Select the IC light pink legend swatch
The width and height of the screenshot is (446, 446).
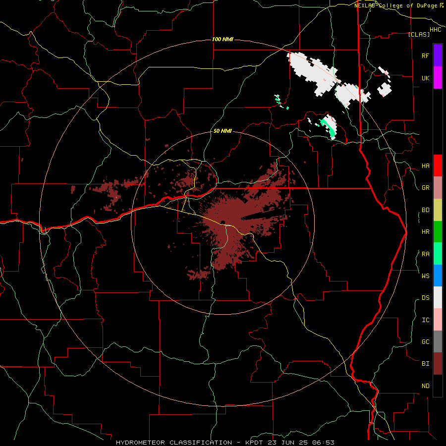click(x=438, y=320)
